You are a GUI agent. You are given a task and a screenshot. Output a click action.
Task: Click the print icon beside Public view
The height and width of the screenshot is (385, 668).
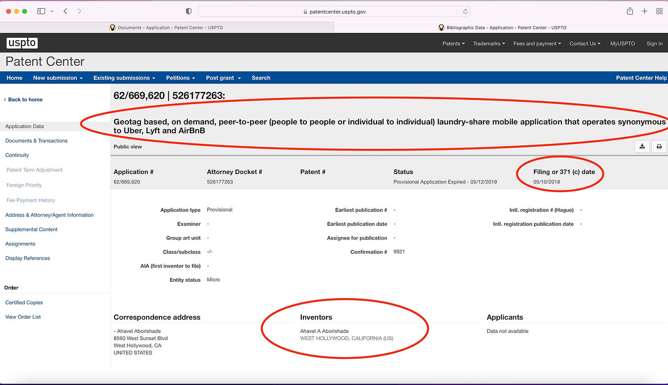[x=659, y=147]
